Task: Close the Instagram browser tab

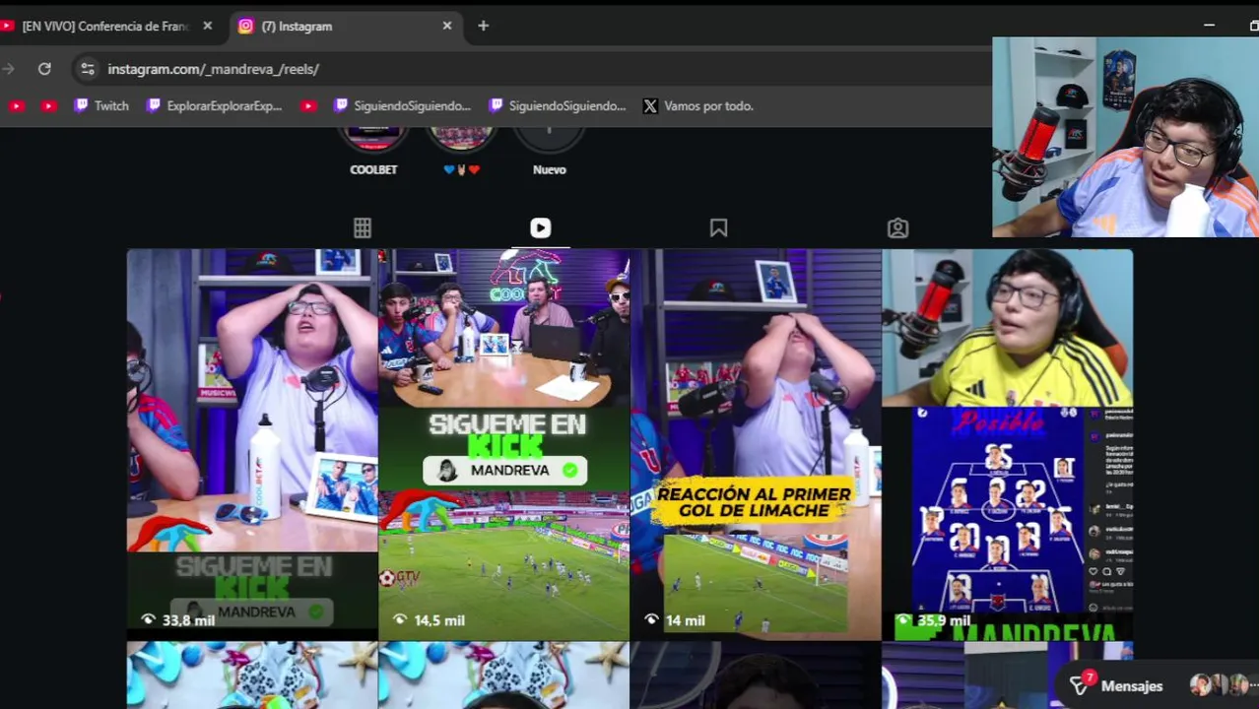Action: tap(447, 26)
